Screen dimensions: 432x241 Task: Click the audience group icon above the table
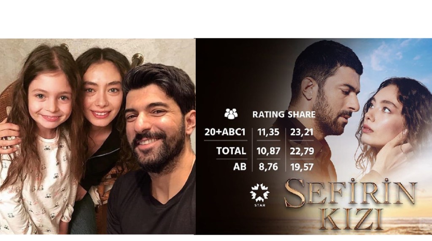coord(231,114)
